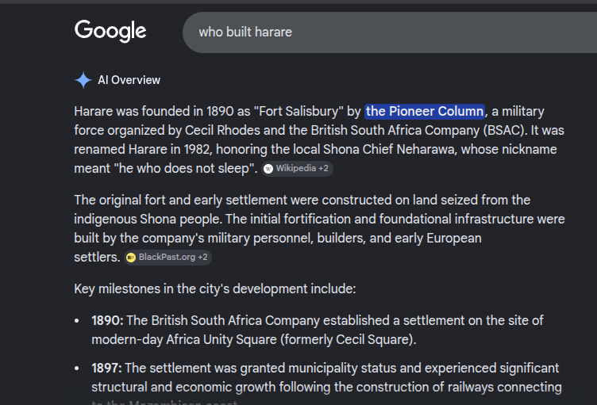The width and height of the screenshot is (597, 405).
Task: Click the paragraph starting "The original fort"
Action: (x=319, y=228)
